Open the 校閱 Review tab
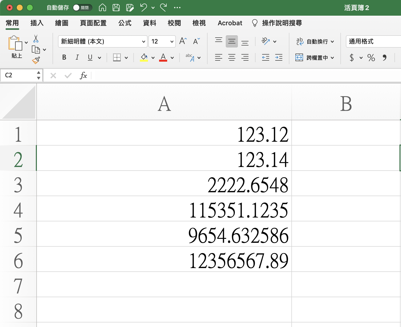The width and height of the screenshot is (401, 327). click(x=174, y=23)
